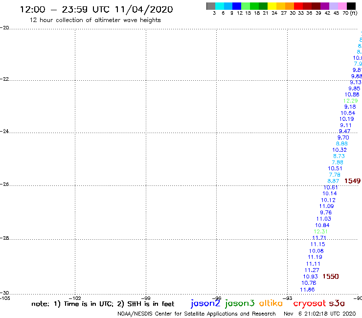Click the wave height reading 10.78

click(x=309, y=283)
